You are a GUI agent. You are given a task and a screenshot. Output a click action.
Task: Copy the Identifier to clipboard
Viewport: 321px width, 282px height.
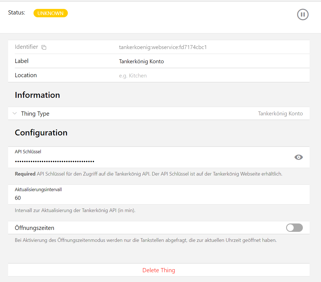[44, 47]
